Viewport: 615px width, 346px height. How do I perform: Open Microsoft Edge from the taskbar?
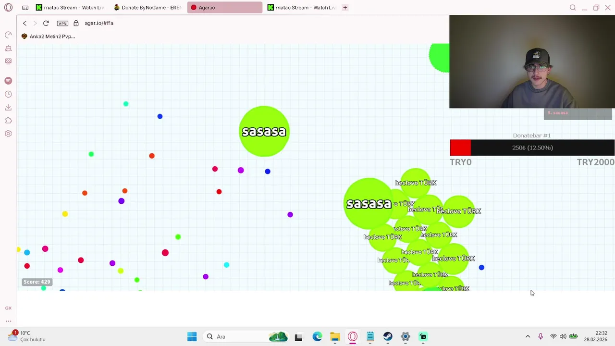(317, 336)
